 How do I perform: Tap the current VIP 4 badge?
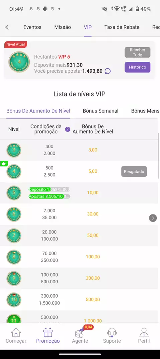(x=19, y=62)
